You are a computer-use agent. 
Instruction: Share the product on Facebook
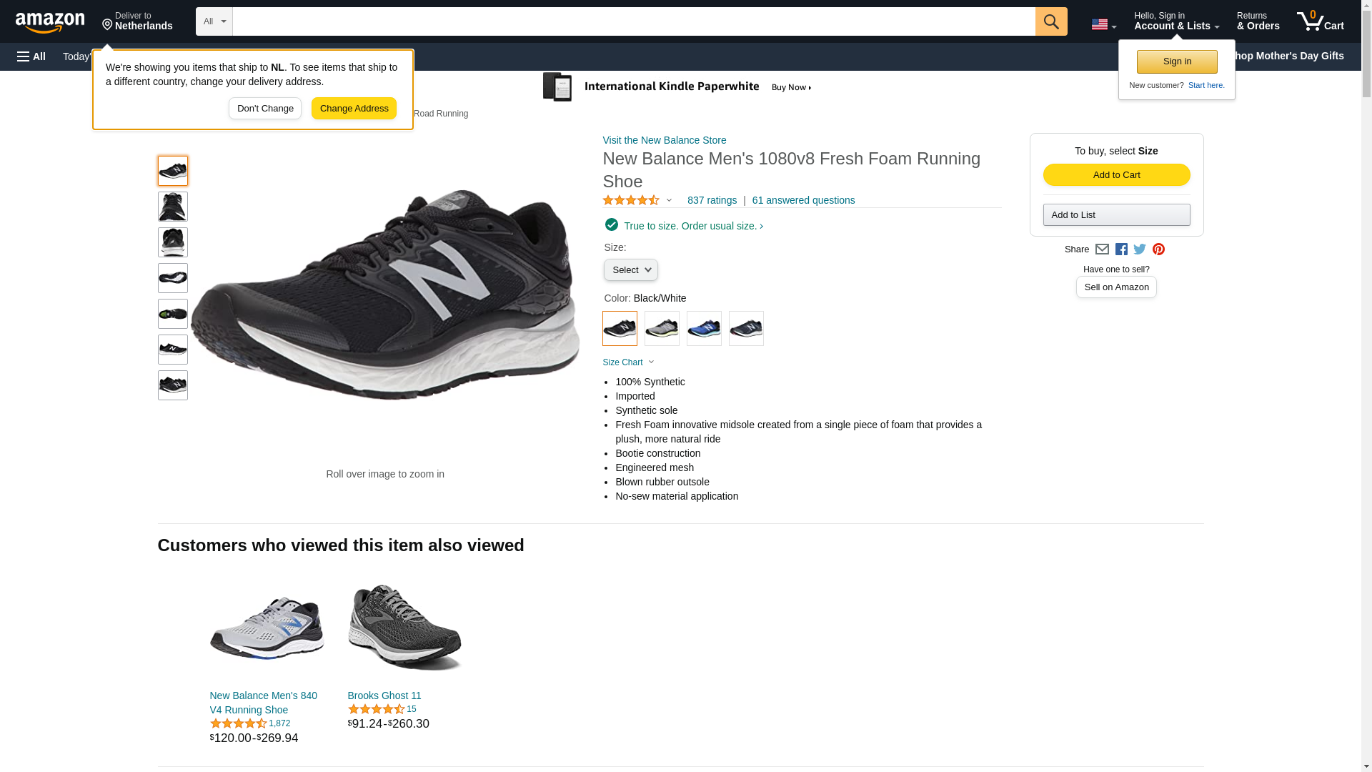1121,249
